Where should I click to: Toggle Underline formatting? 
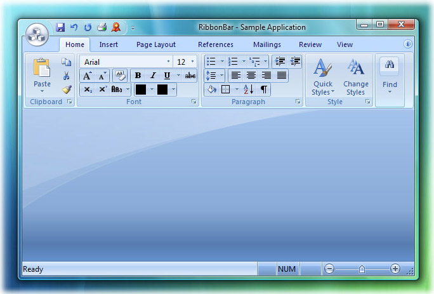pyautogui.click(x=167, y=76)
